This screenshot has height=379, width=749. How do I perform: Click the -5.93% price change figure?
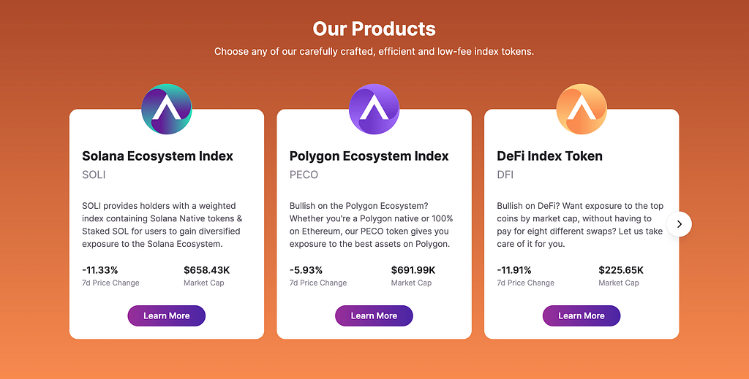coord(306,270)
